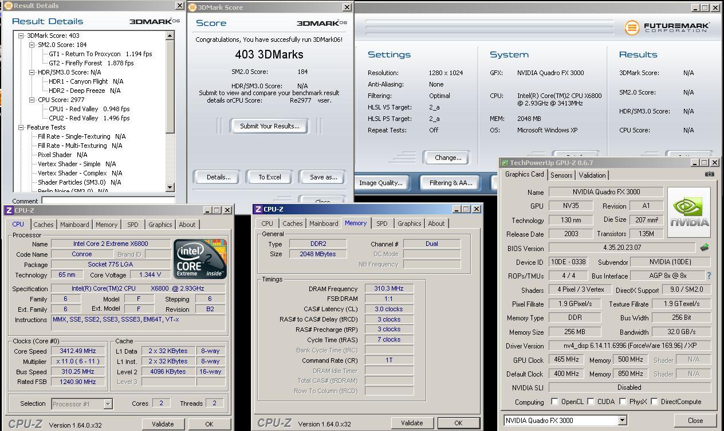Click OK in Memory CPU-Z window
The width and height of the screenshot is (724, 431).
tap(458, 423)
